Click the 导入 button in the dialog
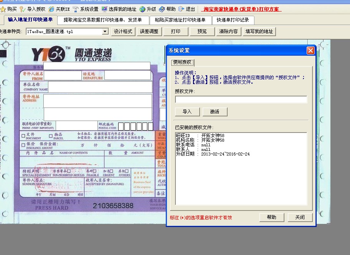The height and width of the screenshot is (255, 350). coord(187,112)
